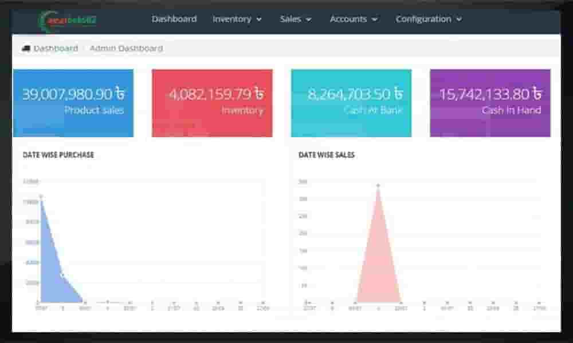Expand the Configuration dropdown arrow
The width and height of the screenshot is (573, 343).
459,19
